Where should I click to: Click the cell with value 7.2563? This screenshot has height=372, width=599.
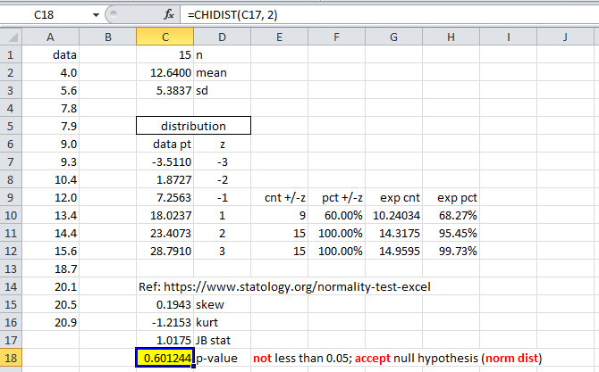coord(165,197)
